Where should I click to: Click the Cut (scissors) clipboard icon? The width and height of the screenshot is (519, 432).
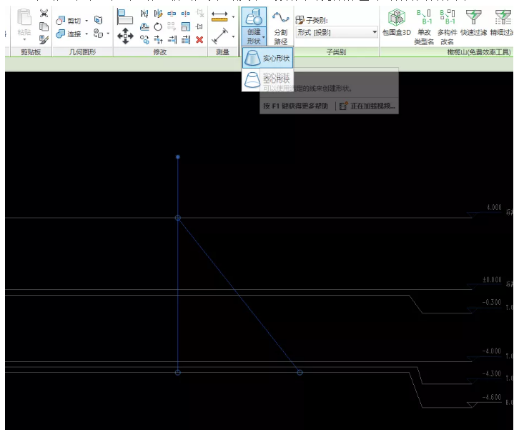tap(44, 14)
